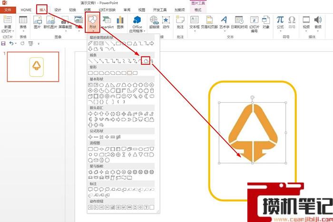The height and width of the screenshot is (222, 333).
Task: Expand the Office 应用程序 dropdown arrow
Action: [x=145, y=31]
